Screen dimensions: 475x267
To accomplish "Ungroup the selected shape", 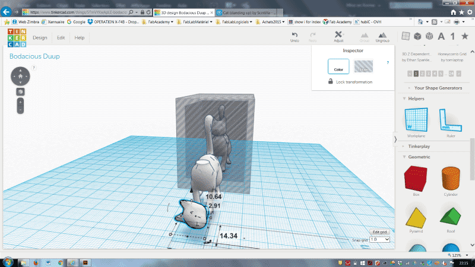I will (382, 37).
